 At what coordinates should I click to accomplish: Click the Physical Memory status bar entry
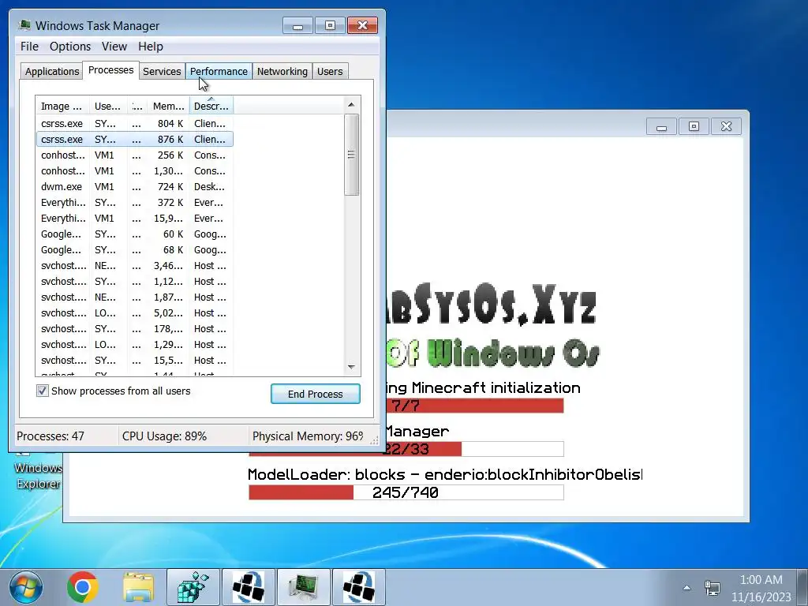tap(308, 436)
